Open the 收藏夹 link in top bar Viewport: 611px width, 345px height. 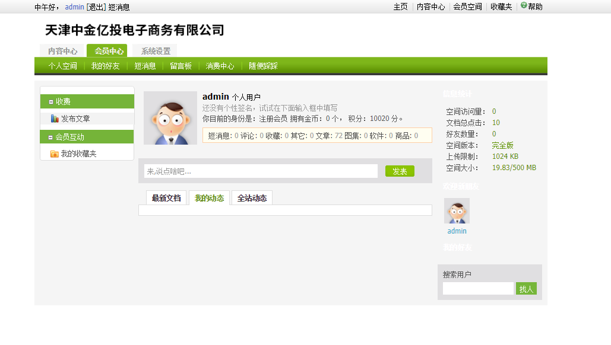coord(501,7)
